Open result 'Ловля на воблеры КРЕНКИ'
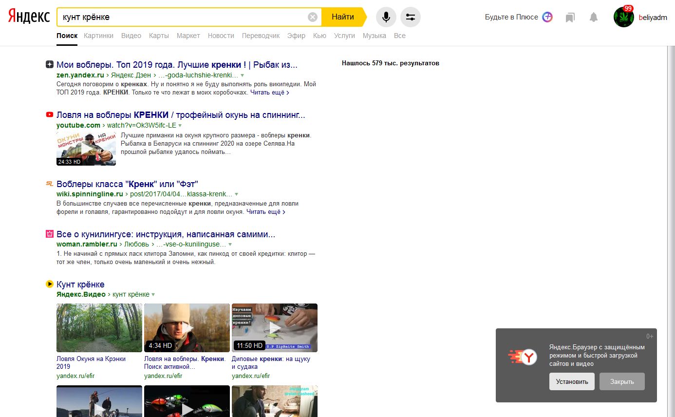 [181, 115]
